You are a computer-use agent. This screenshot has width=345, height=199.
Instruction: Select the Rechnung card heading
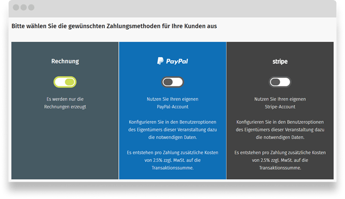(65, 61)
